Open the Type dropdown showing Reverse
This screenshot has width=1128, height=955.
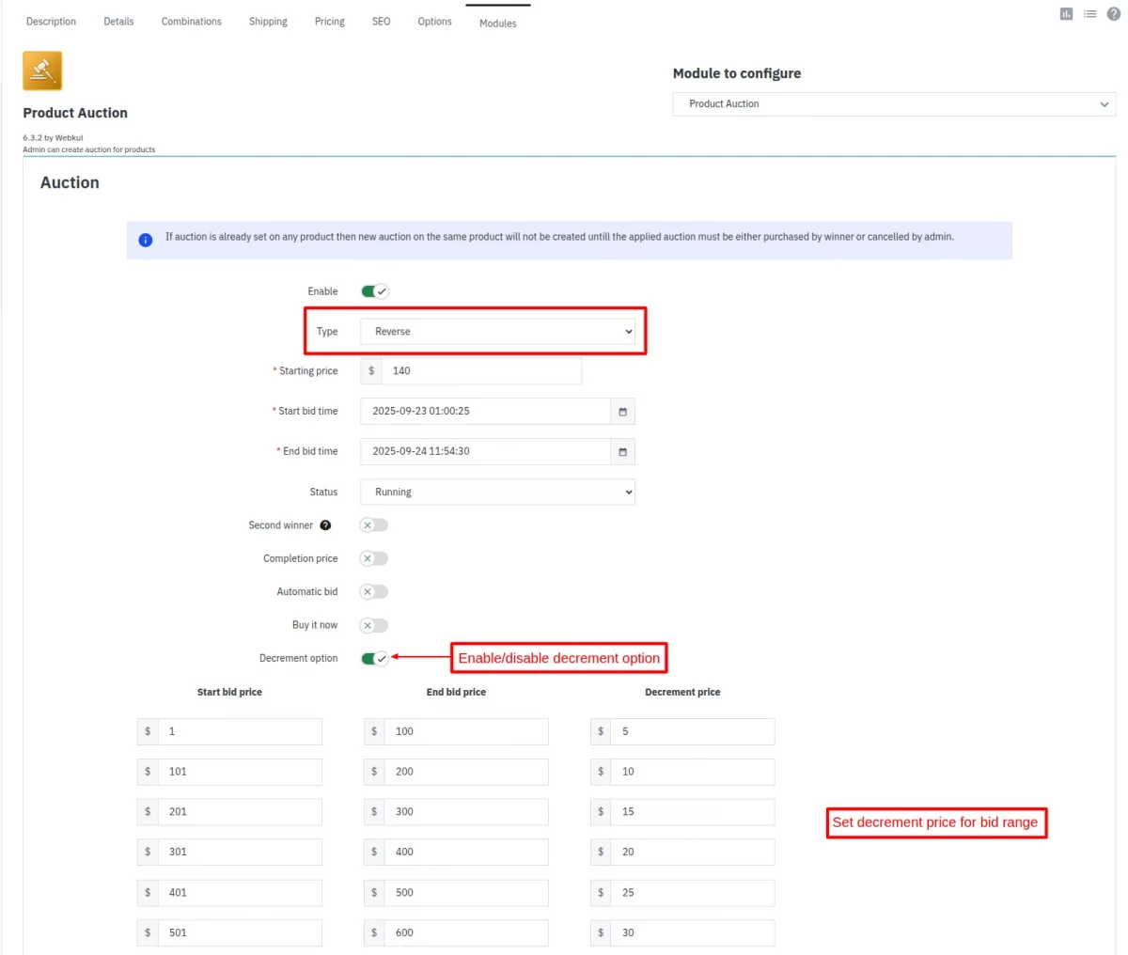497,332
